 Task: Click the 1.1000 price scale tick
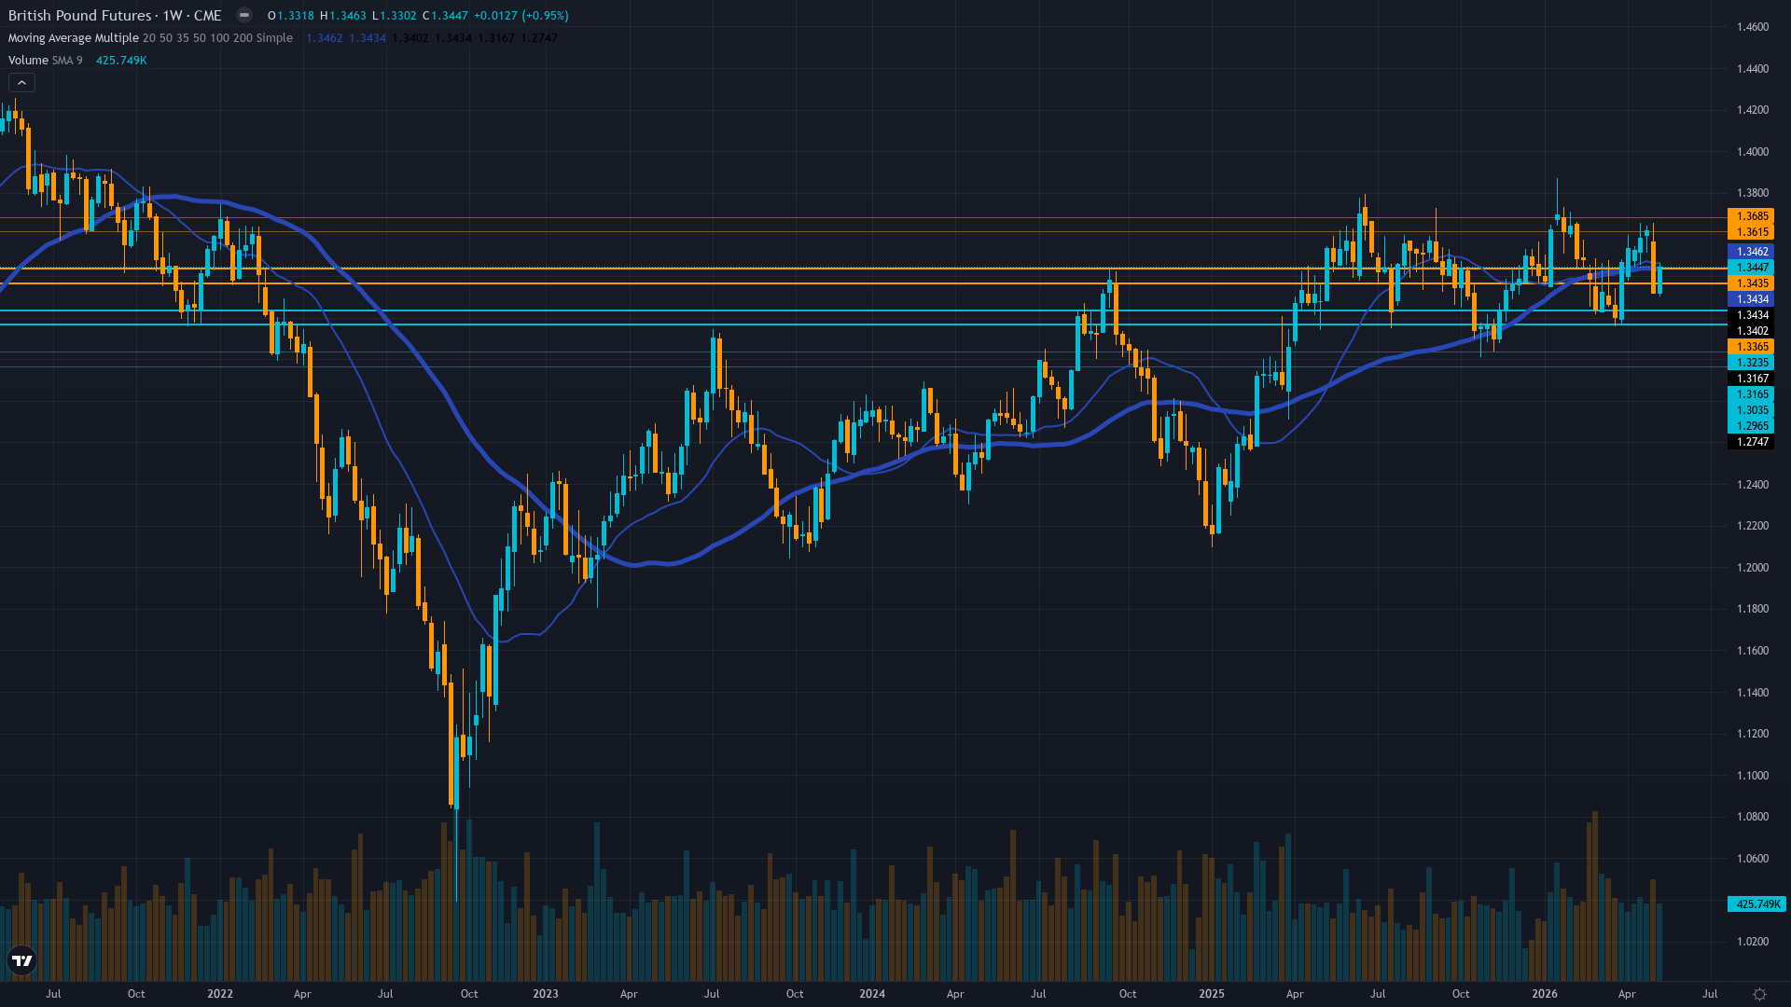point(1752,776)
